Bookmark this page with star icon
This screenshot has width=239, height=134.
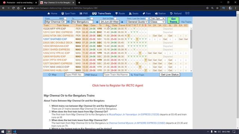[217, 8]
